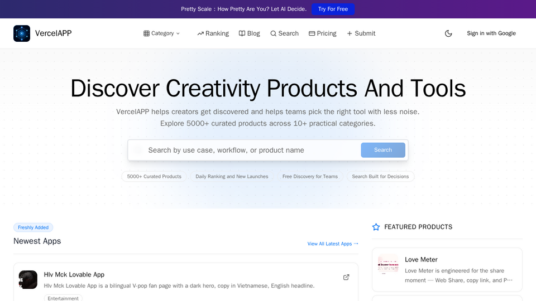Click the blue Search button
This screenshot has width=536, height=301.
pyautogui.click(x=383, y=150)
